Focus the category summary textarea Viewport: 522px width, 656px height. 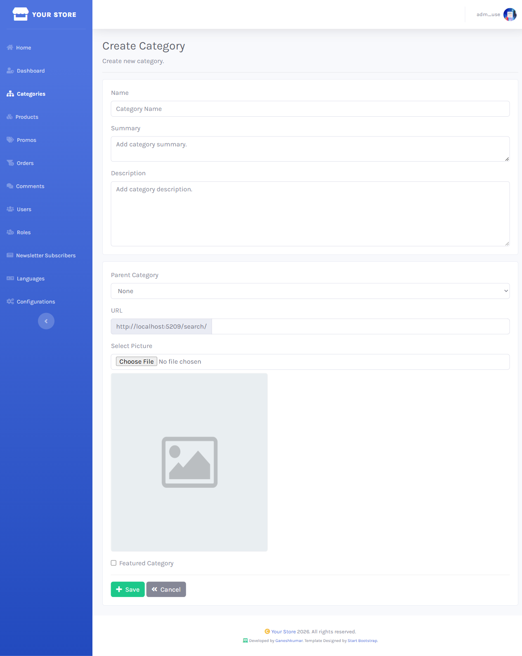tap(310, 149)
